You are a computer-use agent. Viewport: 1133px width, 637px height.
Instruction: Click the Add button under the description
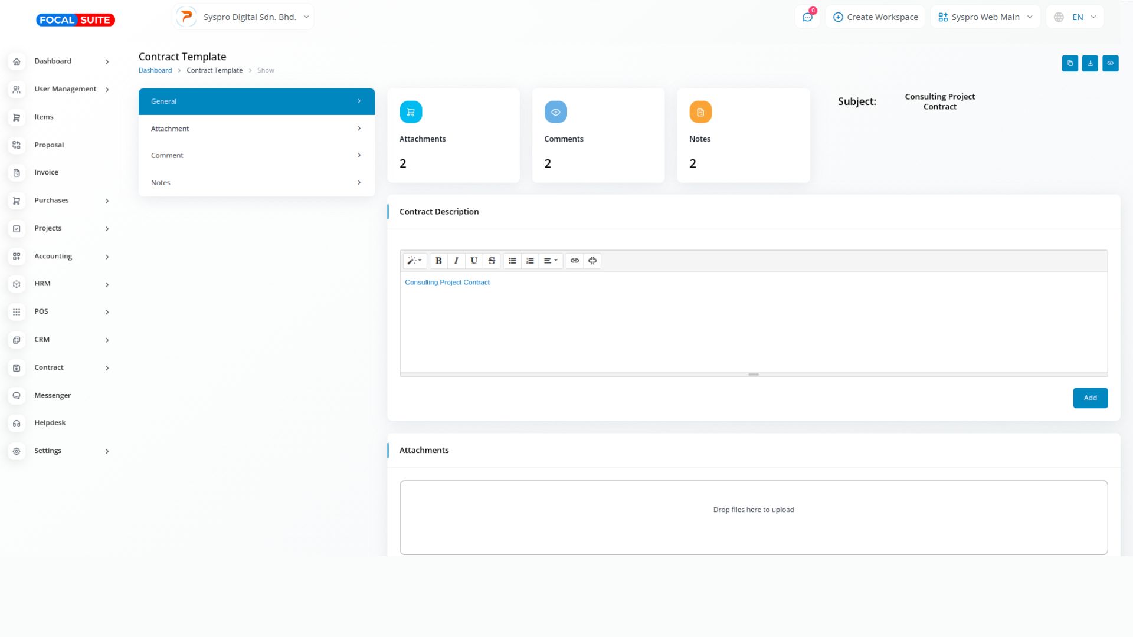pos(1090,398)
